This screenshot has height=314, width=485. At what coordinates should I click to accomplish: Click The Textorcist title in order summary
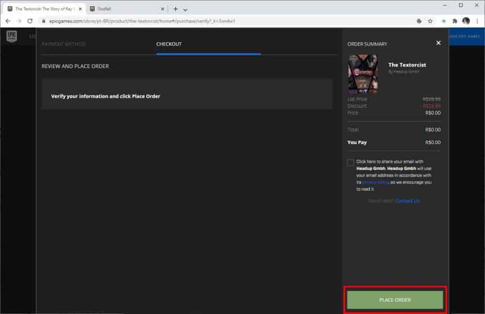(407, 65)
